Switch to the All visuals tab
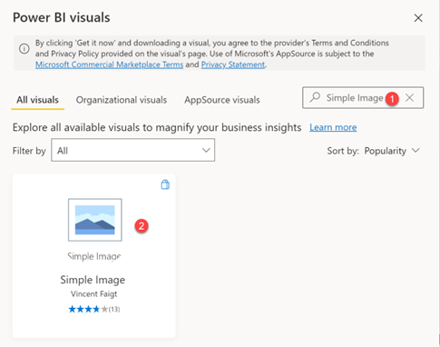440x347 pixels. (37, 100)
